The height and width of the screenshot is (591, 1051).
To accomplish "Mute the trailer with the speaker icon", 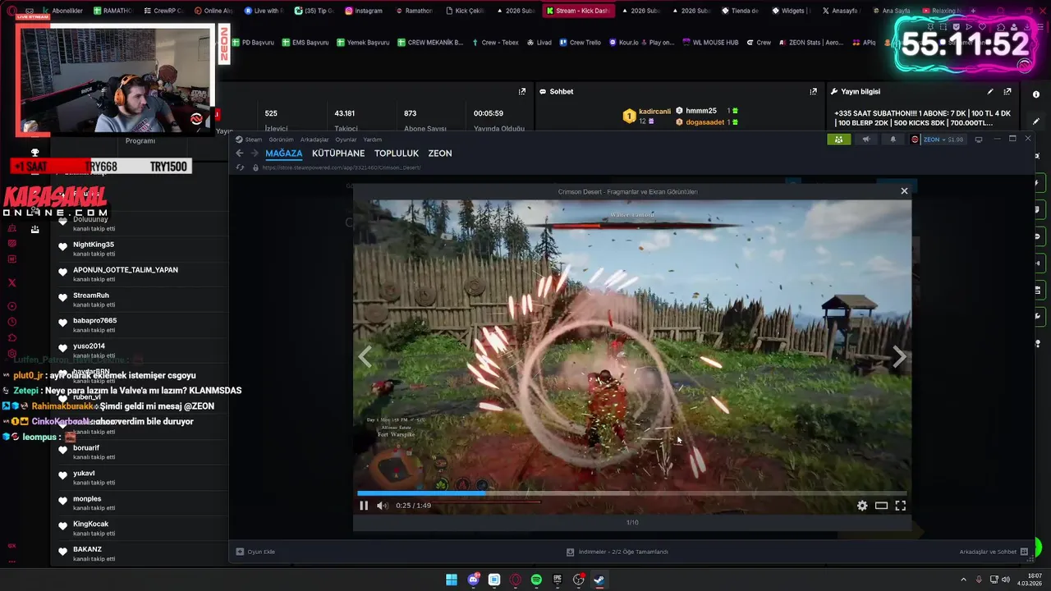I will click(x=382, y=506).
